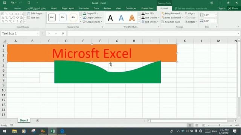This screenshot has width=241, height=135.
Task: Click the zoom in plus button
Action: 231,125
